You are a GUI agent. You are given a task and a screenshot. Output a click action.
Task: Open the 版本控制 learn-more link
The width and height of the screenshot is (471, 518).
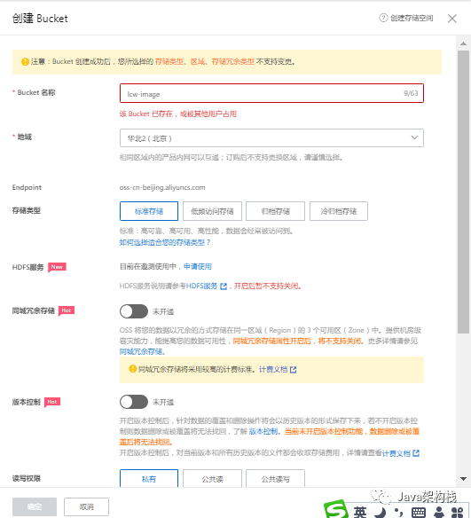263,431
